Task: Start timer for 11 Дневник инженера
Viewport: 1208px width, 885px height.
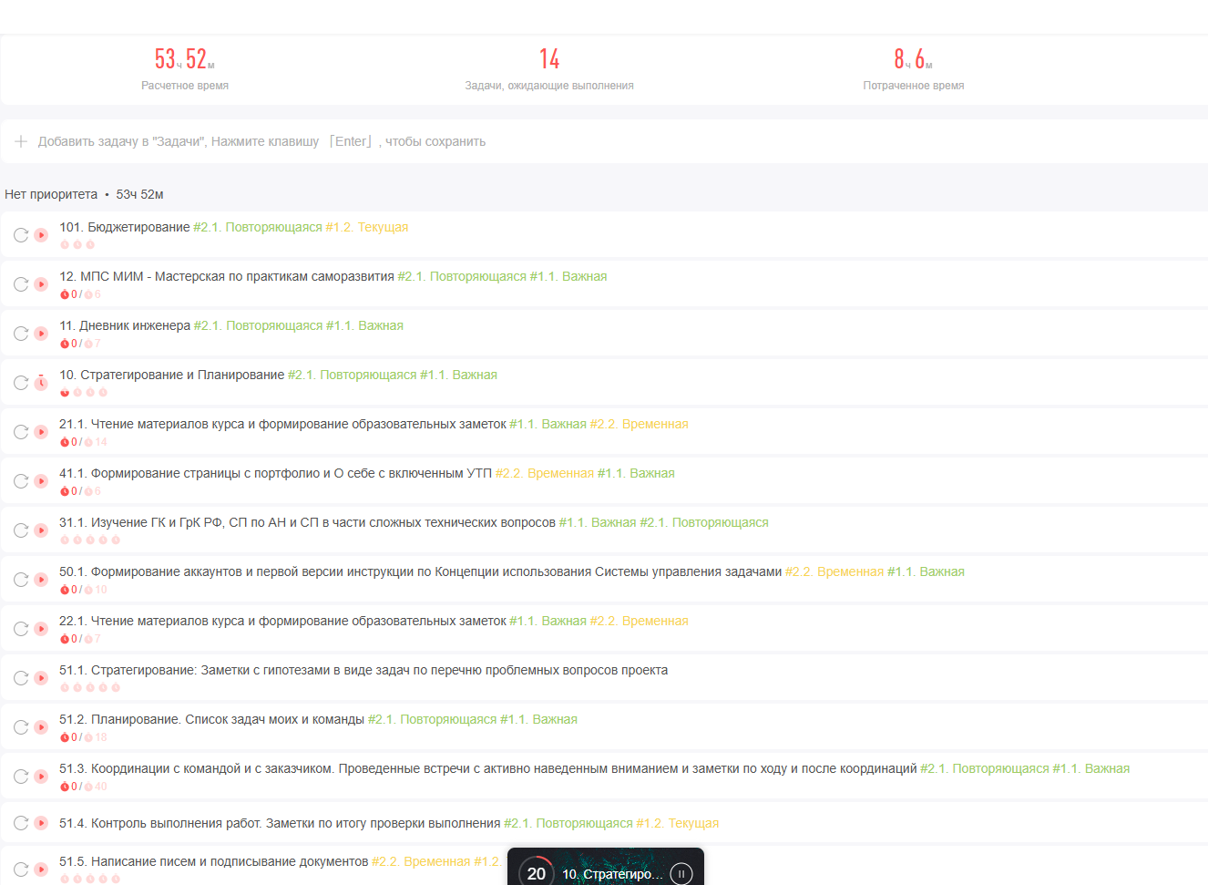Action: [41, 334]
